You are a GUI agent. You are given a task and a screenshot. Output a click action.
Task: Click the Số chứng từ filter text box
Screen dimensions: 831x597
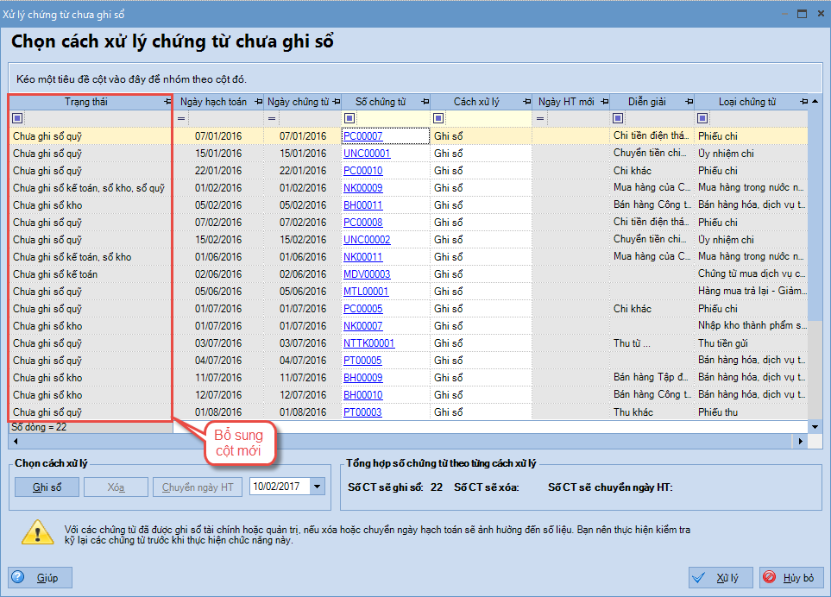point(392,118)
